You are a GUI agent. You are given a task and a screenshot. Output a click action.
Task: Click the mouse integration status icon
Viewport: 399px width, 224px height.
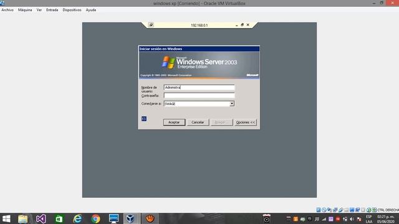pyautogui.click(x=368, y=210)
